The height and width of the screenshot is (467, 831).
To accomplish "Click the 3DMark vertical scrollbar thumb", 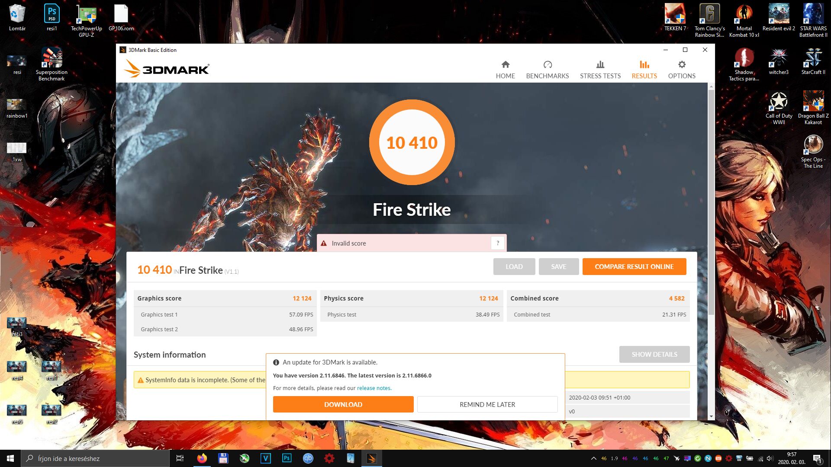I will pyautogui.click(x=711, y=202).
